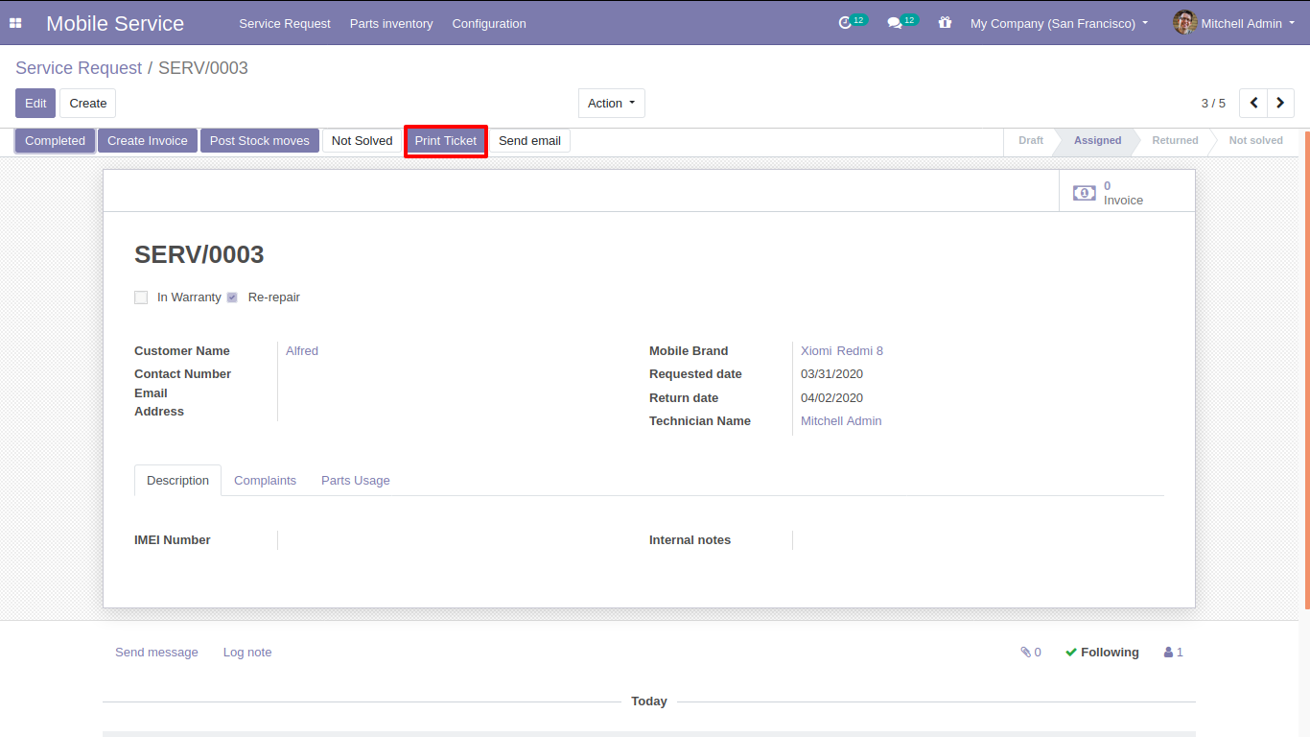
Task: Open the activities clock icon
Action: pos(845,23)
